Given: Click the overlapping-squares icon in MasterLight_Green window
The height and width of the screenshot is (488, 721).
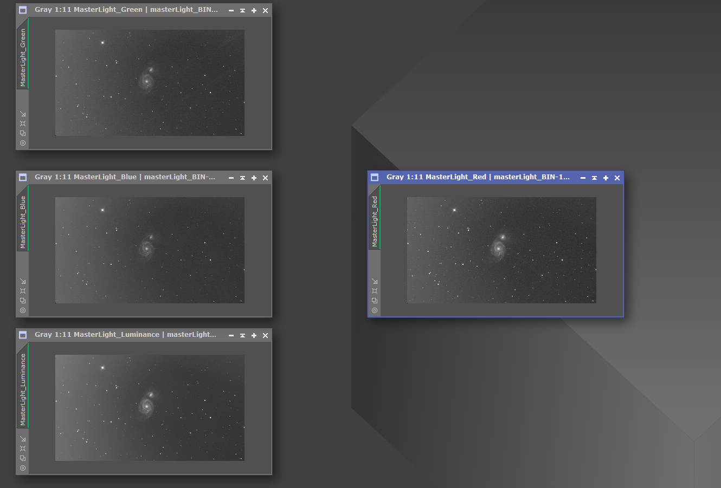Looking at the screenshot, I should pyautogui.click(x=23, y=133).
